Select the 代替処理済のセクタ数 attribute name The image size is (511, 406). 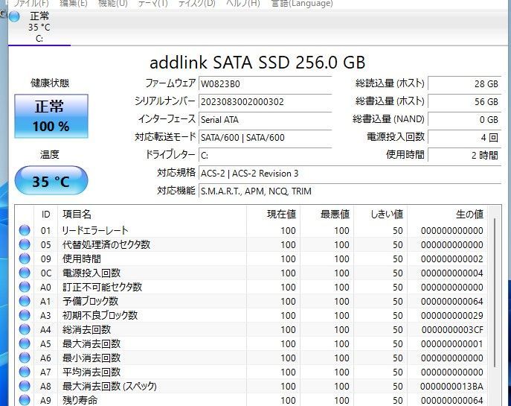click(106, 244)
